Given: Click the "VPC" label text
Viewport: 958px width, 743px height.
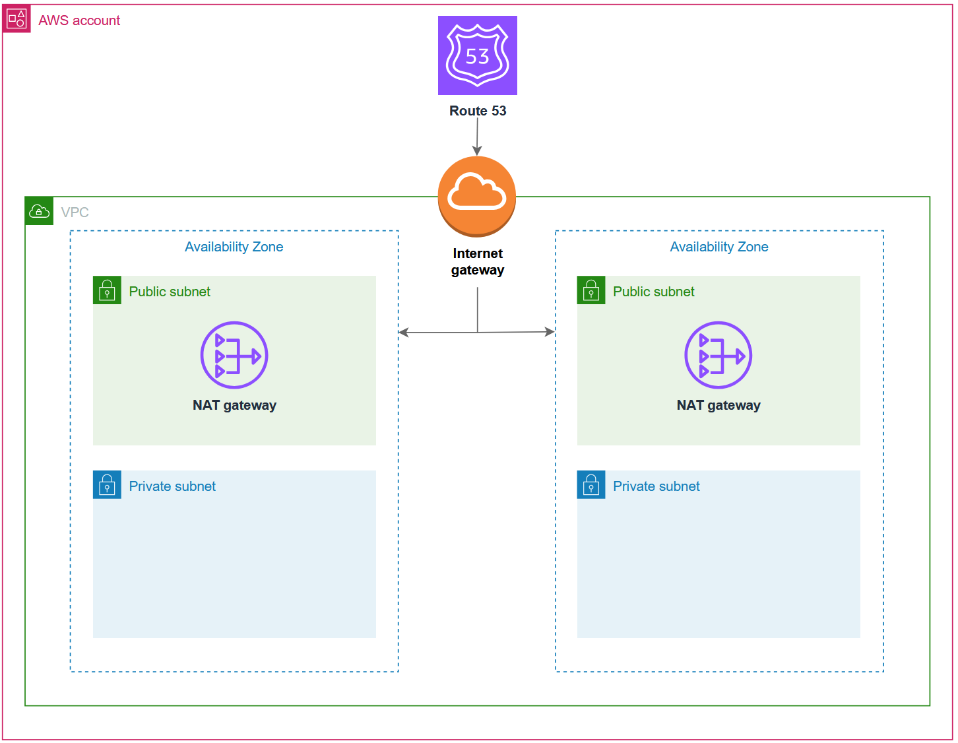Looking at the screenshot, I should click(75, 212).
